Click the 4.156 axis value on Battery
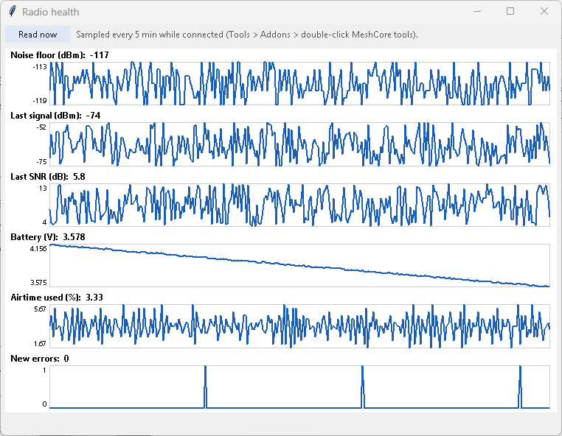The width and height of the screenshot is (562, 436). point(38,248)
